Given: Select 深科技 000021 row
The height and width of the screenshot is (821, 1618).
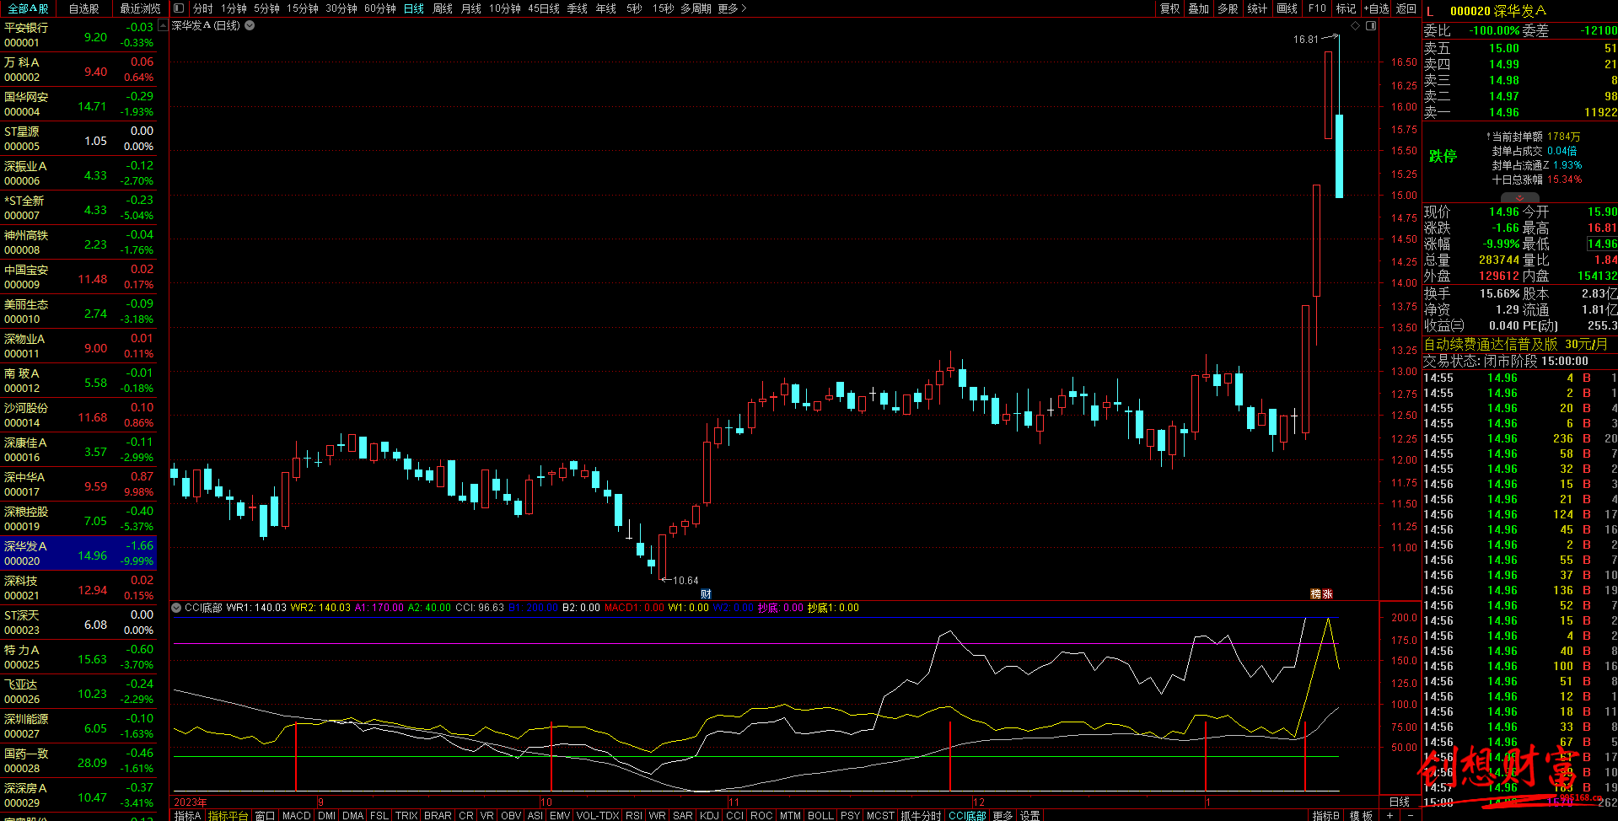Looking at the screenshot, I should click(x=78, y=588).
